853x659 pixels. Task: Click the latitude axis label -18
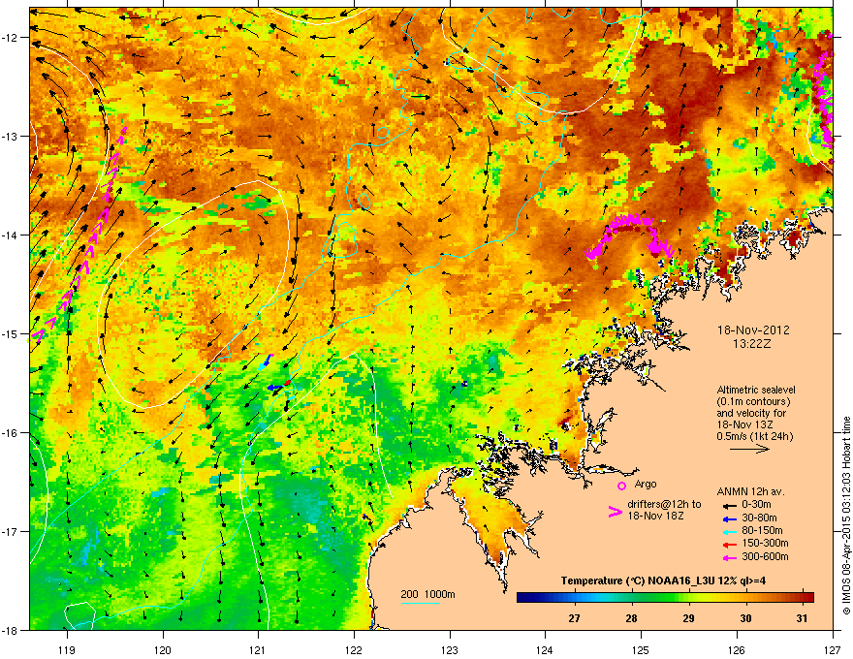click(10, 630)
